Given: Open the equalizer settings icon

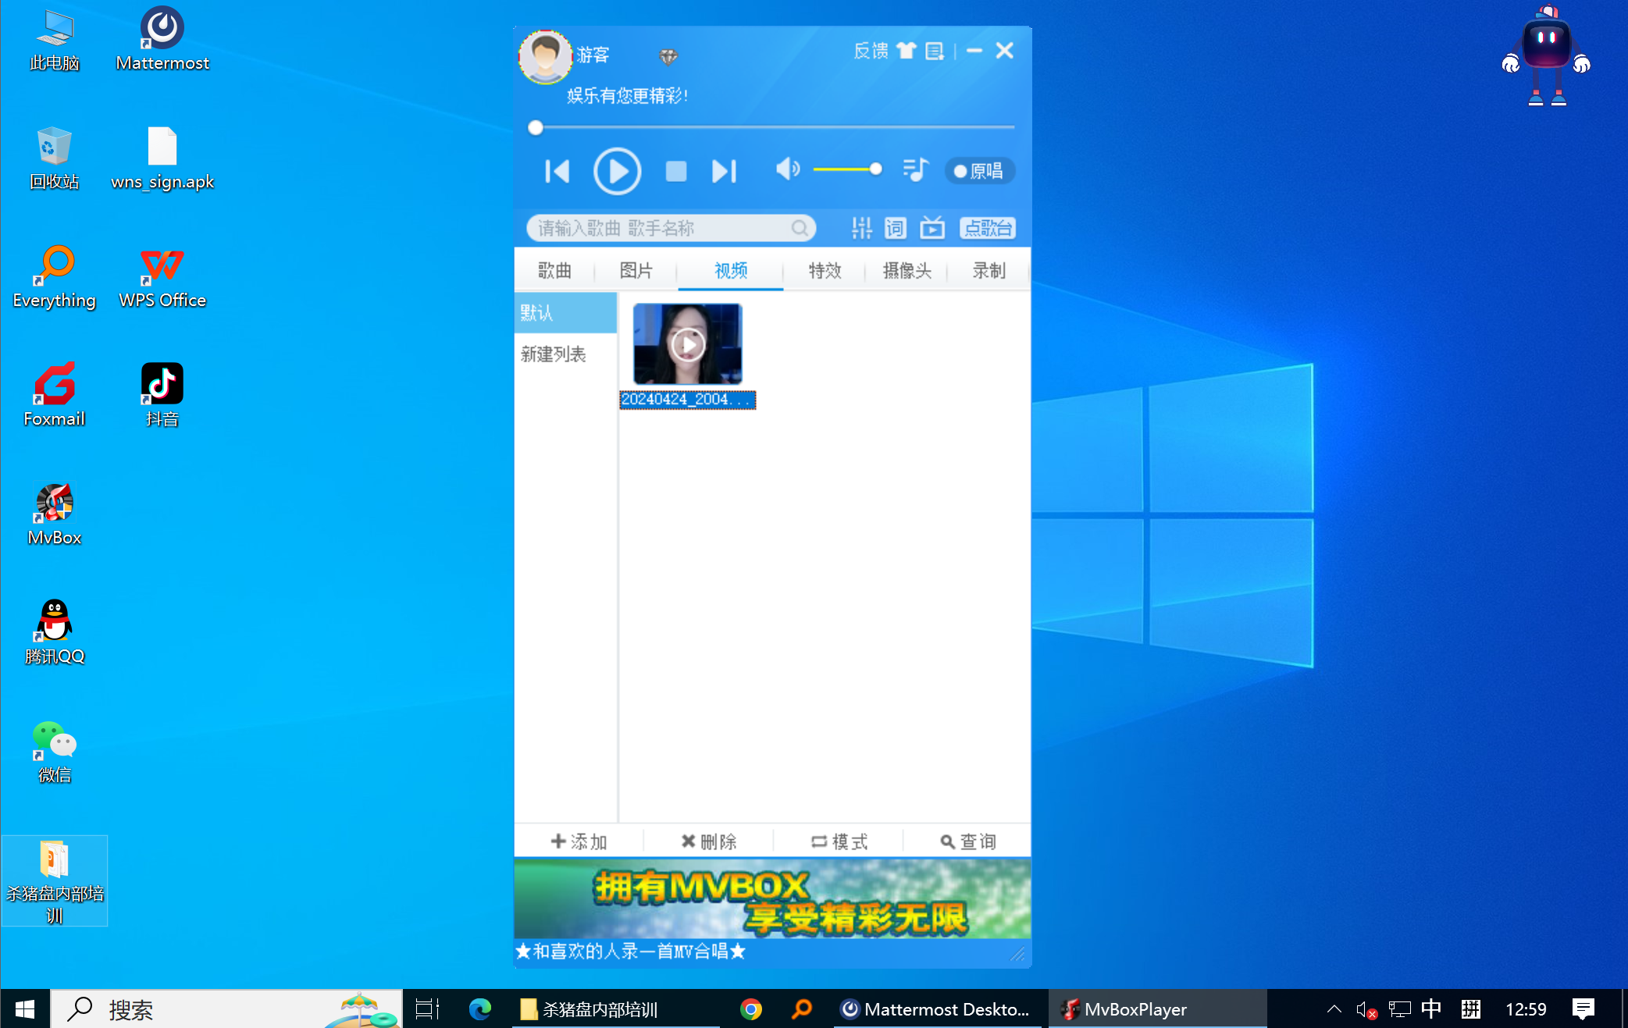Looking at the screenshot, I should [x=861, y=228].
